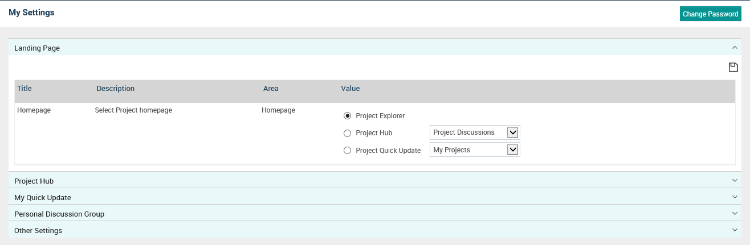Expand the Personal Discussion Group section
750x245 pixels.
pyautogui.click(x=375, y=213)
